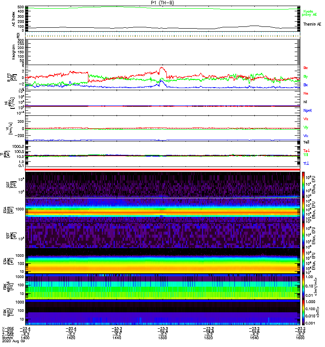The image size is (325, 347).
Task: Click the green By legend label
Action: tap(305, 76)
